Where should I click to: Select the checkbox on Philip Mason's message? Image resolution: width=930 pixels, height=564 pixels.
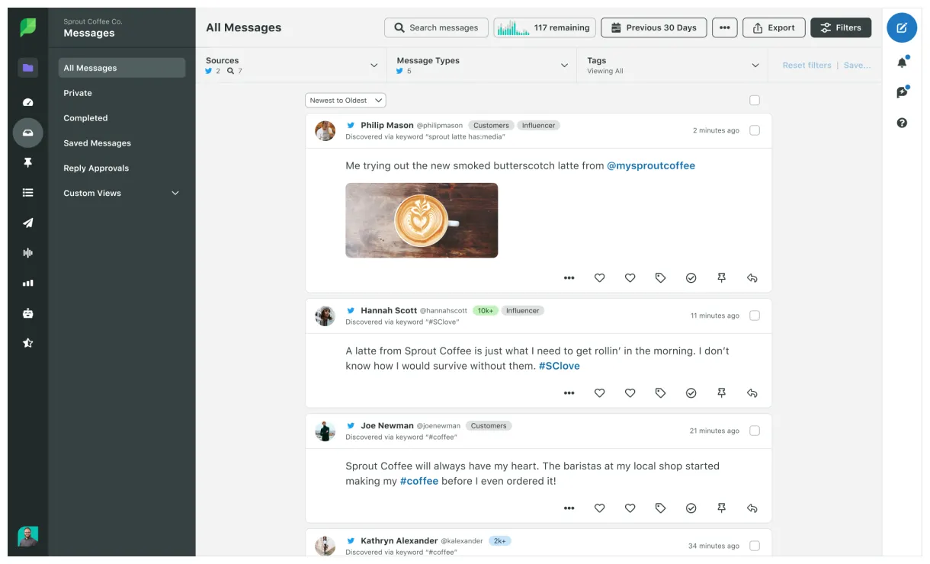(755, 130)
